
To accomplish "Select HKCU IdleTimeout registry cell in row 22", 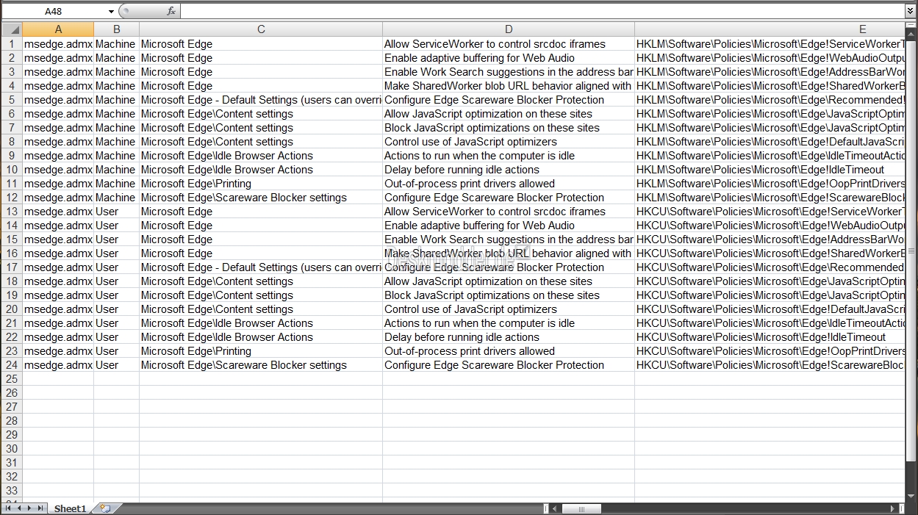I will [x=770, y=337].
